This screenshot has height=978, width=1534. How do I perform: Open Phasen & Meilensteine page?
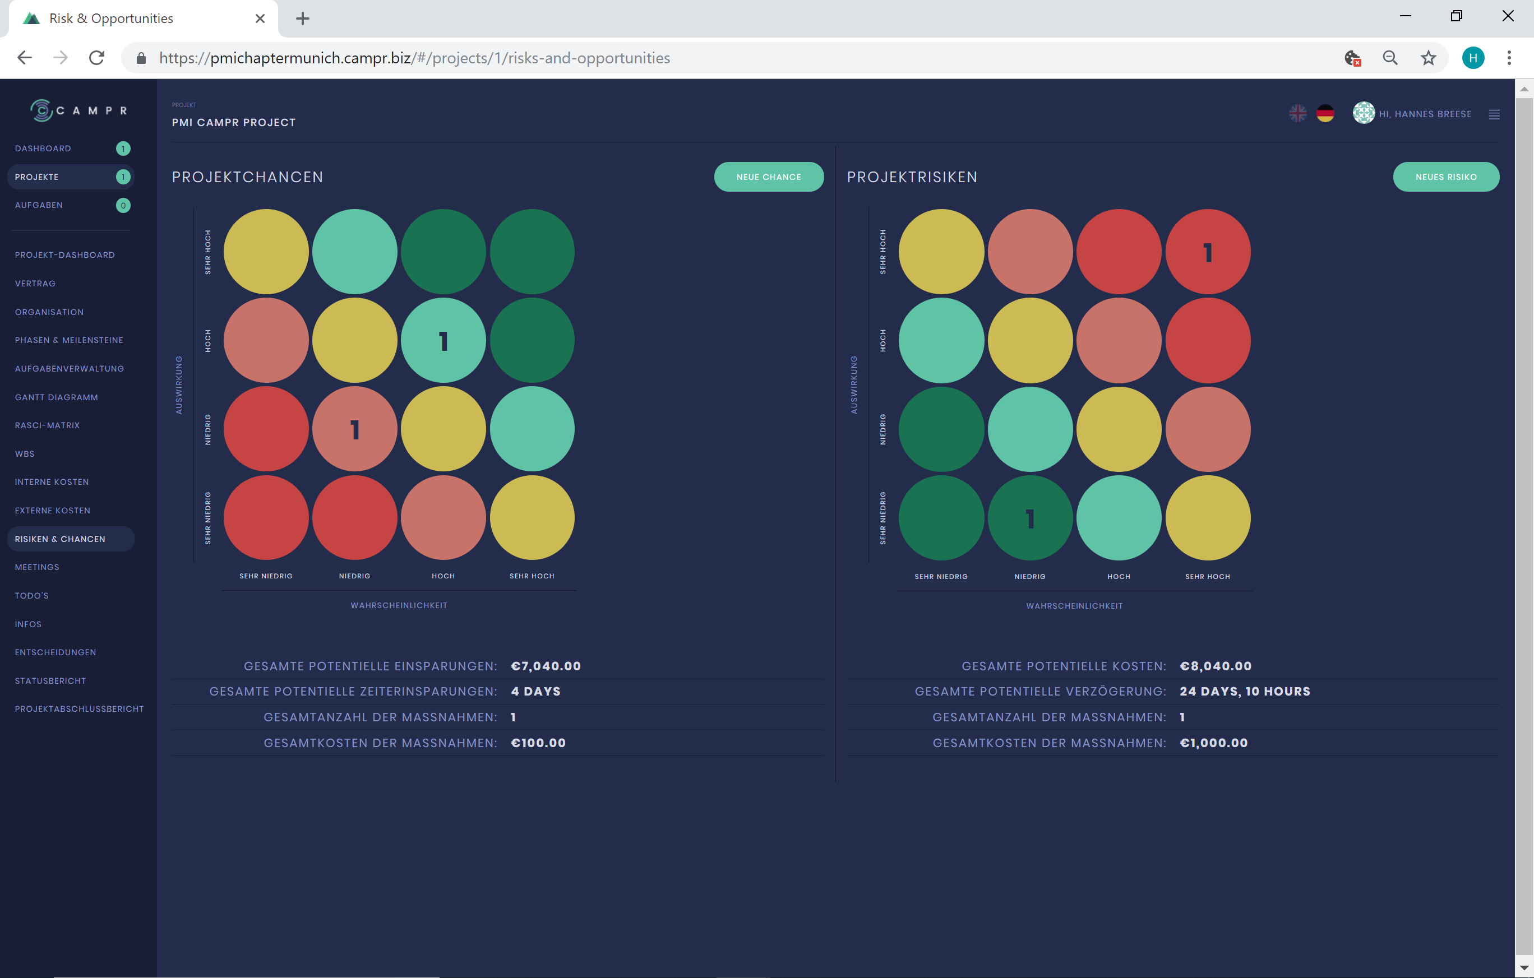(x=69, y=340)
